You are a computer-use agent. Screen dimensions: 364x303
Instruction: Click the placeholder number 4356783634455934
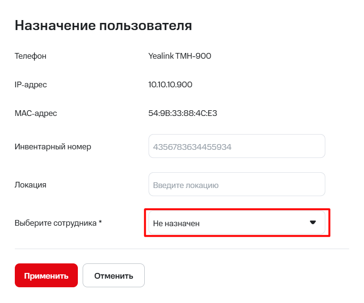point(192,147)
